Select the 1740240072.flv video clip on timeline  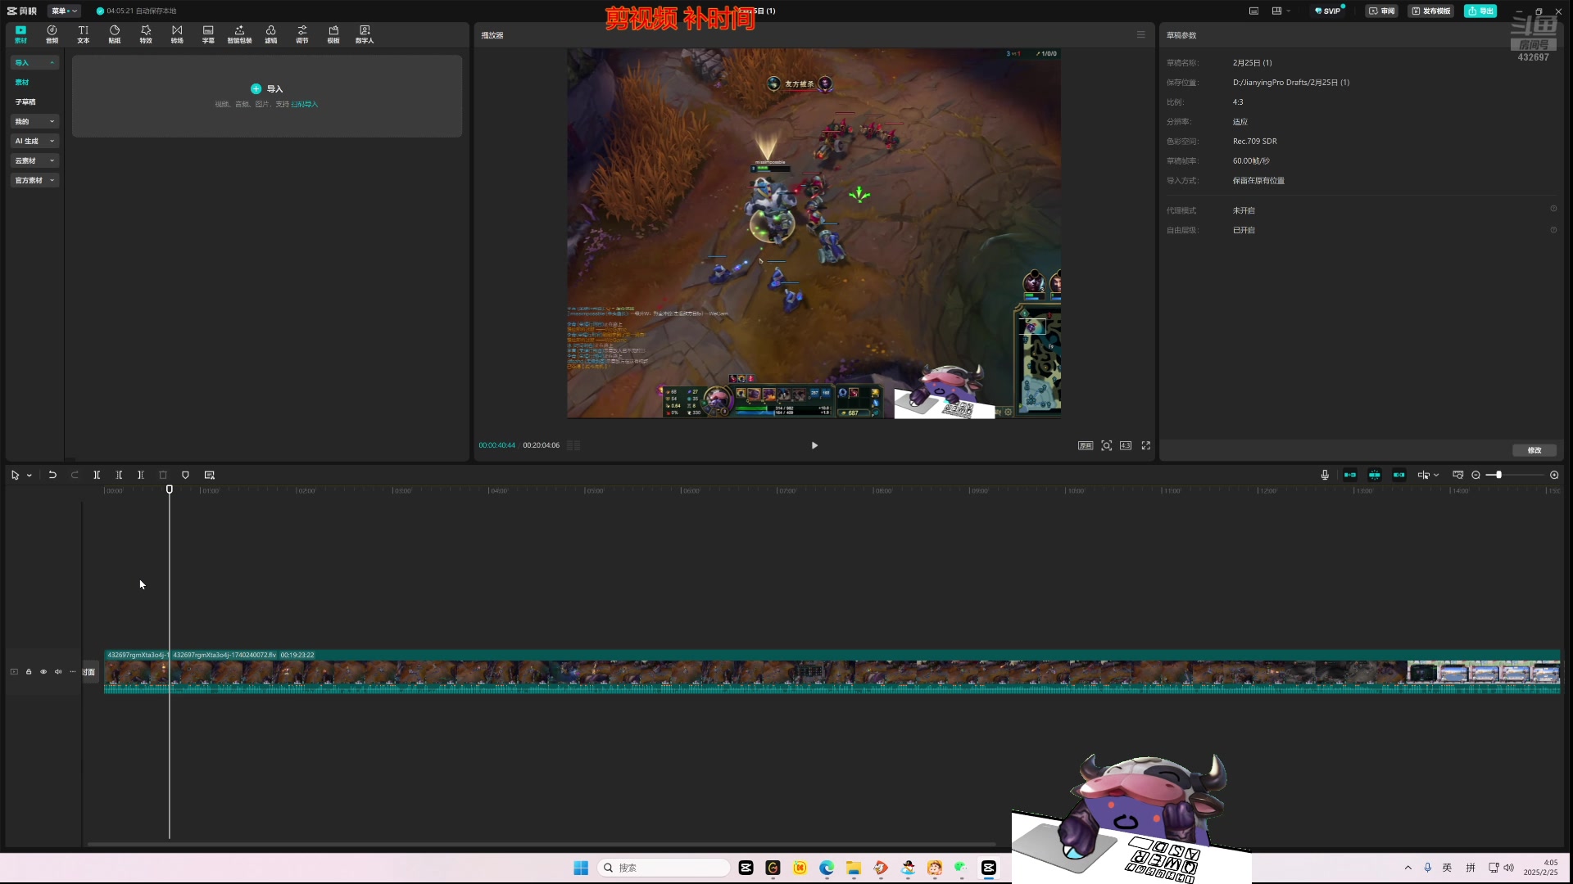tap(864, 672)
